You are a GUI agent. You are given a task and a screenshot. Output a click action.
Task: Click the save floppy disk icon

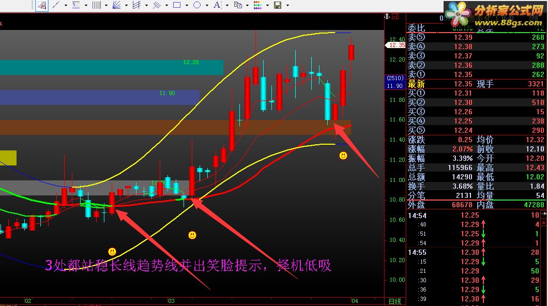pyautogui.click(x=278, y=5)
